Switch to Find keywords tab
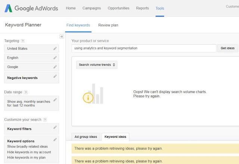Viewport: 239px width, 164px height. 78,25
